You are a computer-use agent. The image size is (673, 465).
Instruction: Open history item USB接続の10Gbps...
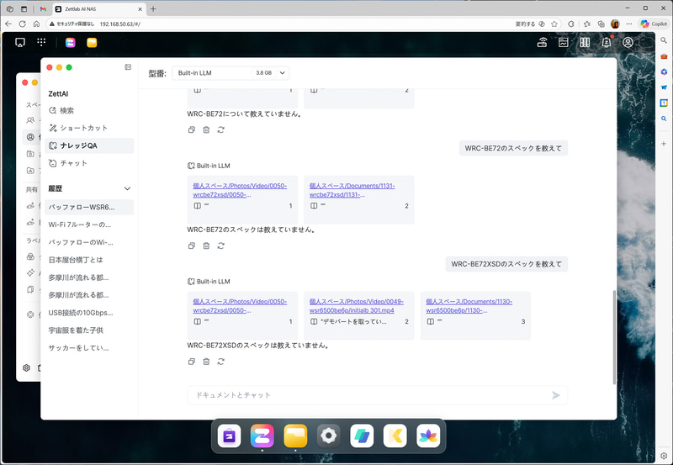pyautogui.click(x=89, y=313)
